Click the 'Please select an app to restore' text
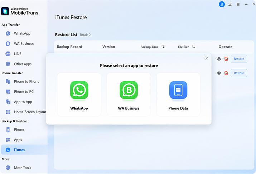The height and width of the screenshot is (174, 256). click(x=129, y=66)
